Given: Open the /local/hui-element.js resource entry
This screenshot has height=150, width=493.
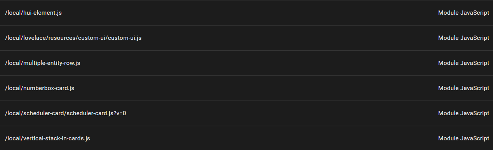Looking at the screenshot, I should [33, 13].
